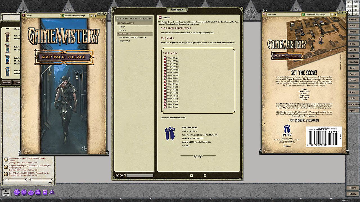Click the cover name field

point(43,16)
